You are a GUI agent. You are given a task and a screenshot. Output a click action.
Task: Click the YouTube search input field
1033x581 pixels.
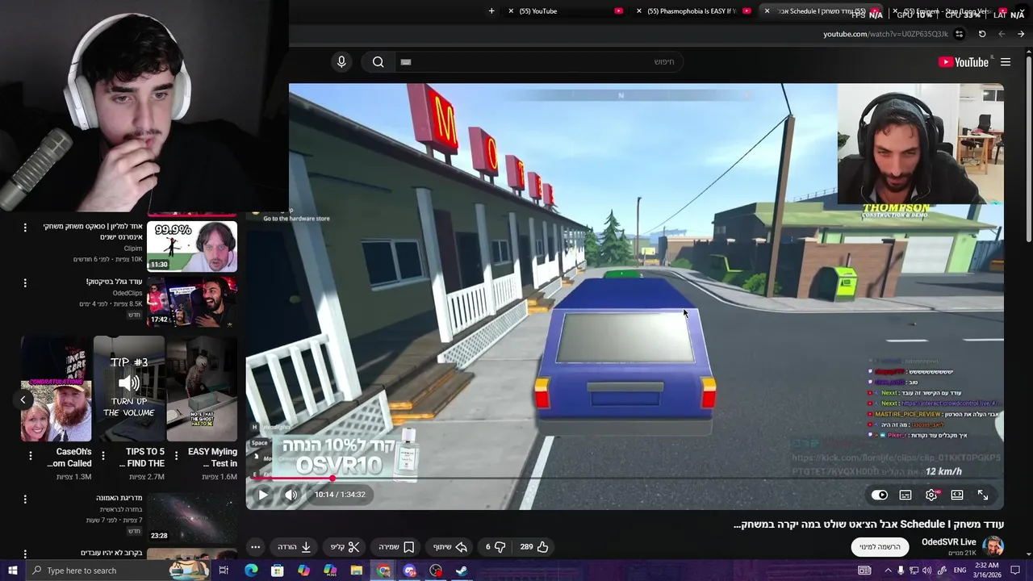coord(539,62)
